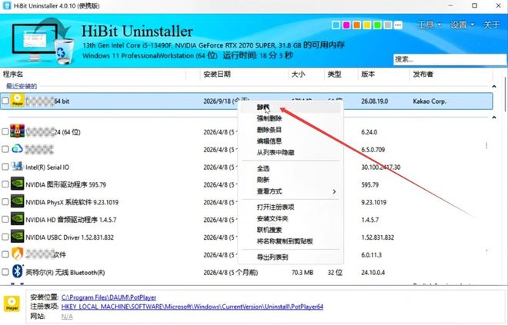Click the HiBit Uninstaller monitor and recycle bin logo

click(x=42, y=41)
